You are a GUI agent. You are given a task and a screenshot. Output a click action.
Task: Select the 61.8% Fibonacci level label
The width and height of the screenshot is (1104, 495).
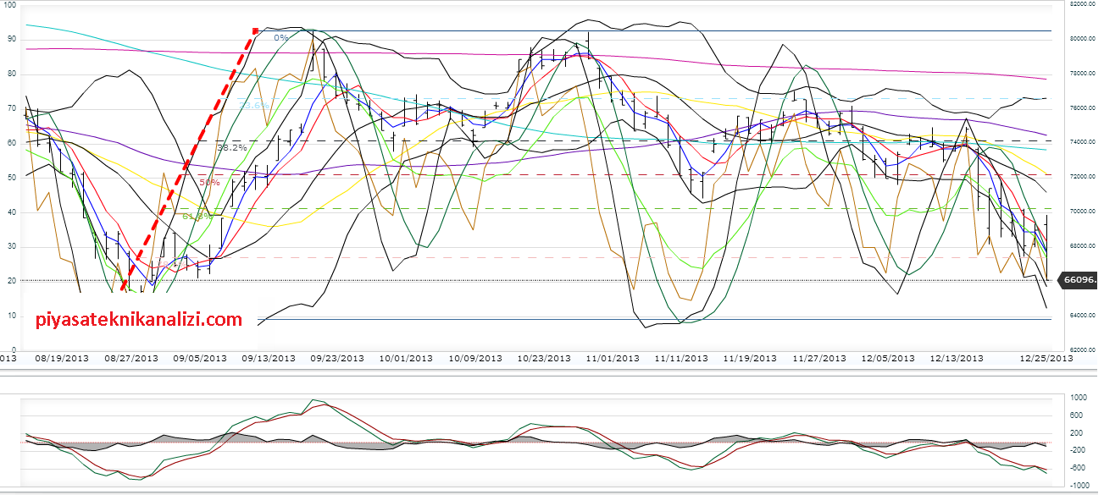point(197,217)
